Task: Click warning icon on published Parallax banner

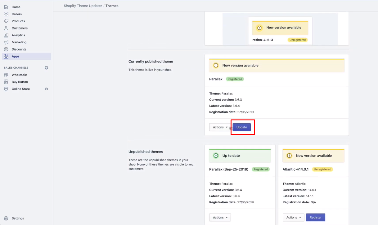Action: [216, 65]
